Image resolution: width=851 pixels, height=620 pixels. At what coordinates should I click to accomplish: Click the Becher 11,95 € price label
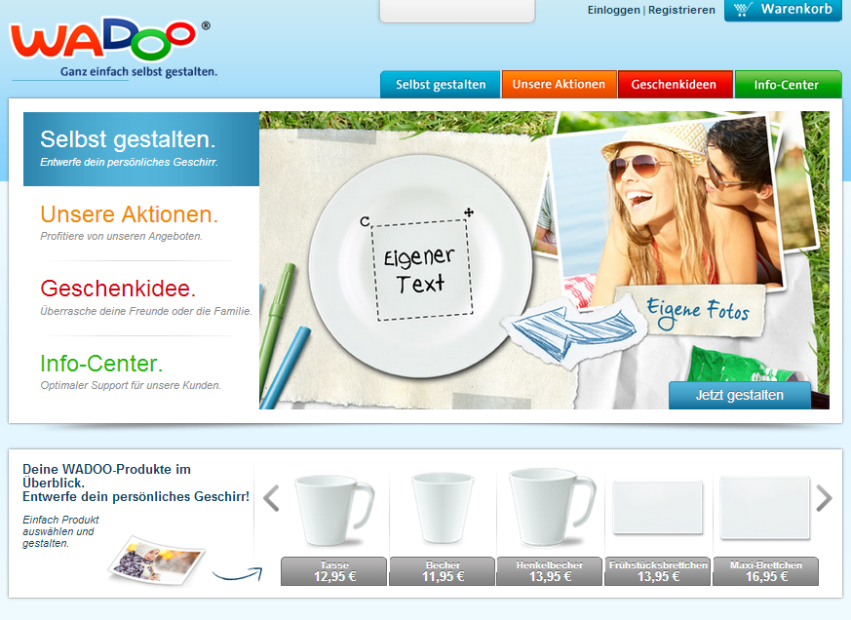443,571
